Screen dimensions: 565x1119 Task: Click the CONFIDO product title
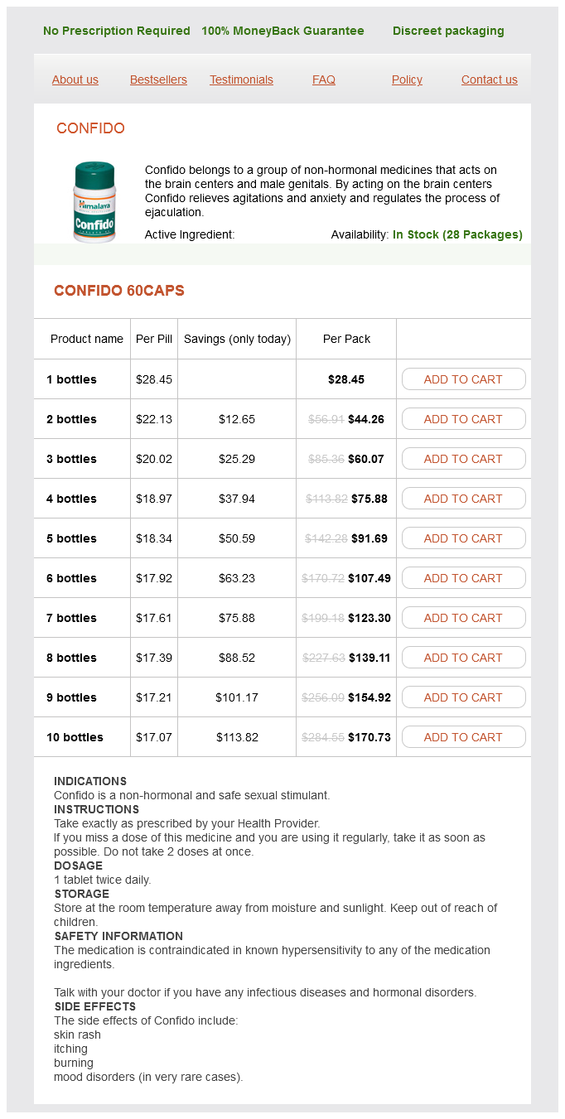click(x=90, y=128)
